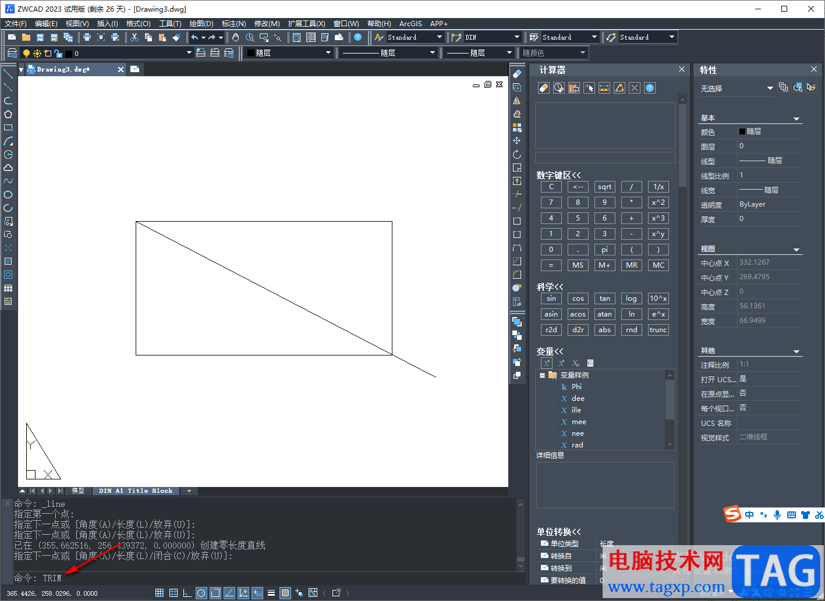Open the Layer Properties Manager icon
This screenshot has width=825, height=601.
(12, 53)
